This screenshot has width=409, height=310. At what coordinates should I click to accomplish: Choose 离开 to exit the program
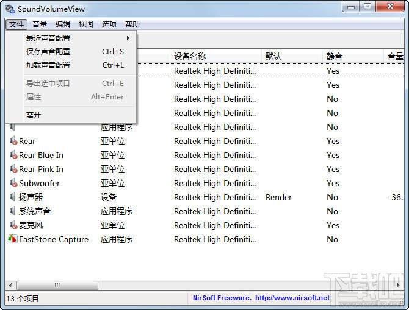click(x=34, y=115)
